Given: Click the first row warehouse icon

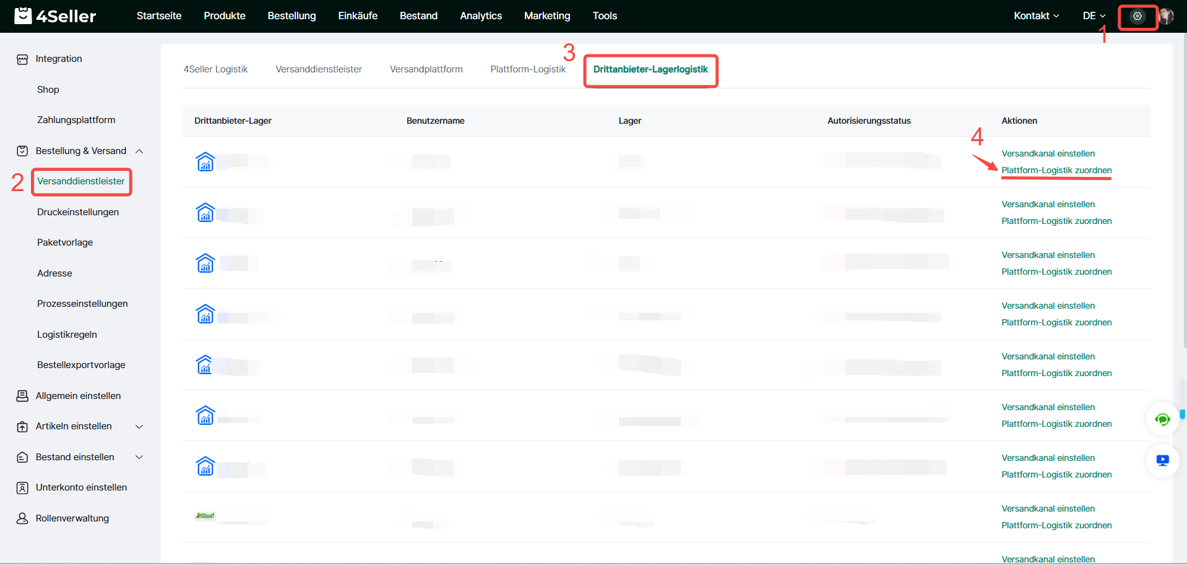Looking at the screenshot, I should click(205, 162).
